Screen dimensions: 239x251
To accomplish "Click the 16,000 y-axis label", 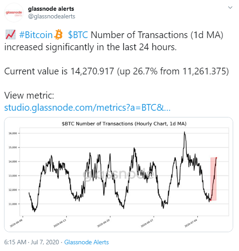I will tap(13, 134).
